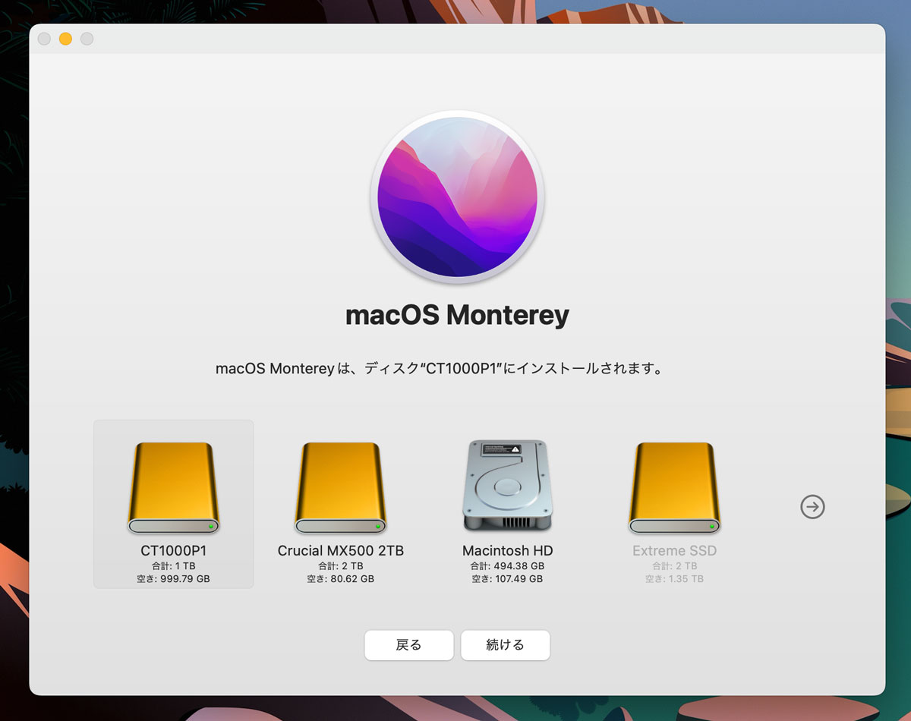Click the 合計: 1 TB total text

tap(174, 566)
